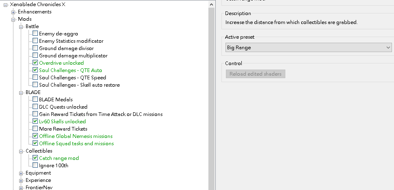Image resolution: width=394 pixels, height=190 pixels.
Task: Check More Reward Tickets box
Action: pos(35,129)
